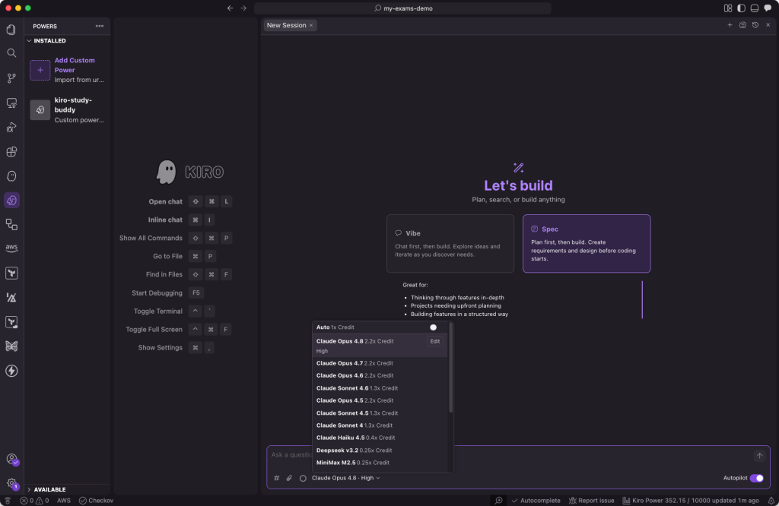Click the paperclip attach icon

tap(289, 478)
